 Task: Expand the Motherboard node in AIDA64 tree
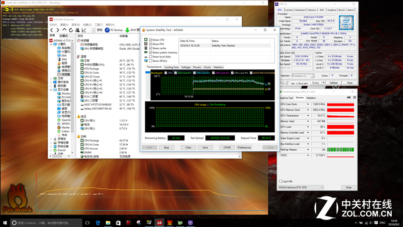(x=51, y=78)
